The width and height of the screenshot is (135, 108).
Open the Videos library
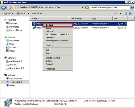(12, 51)
